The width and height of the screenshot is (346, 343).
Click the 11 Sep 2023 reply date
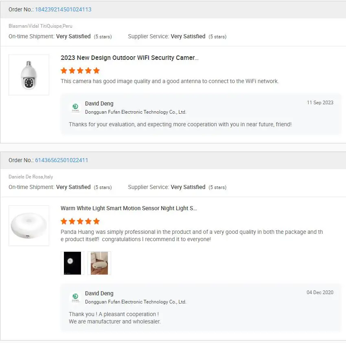320,103
